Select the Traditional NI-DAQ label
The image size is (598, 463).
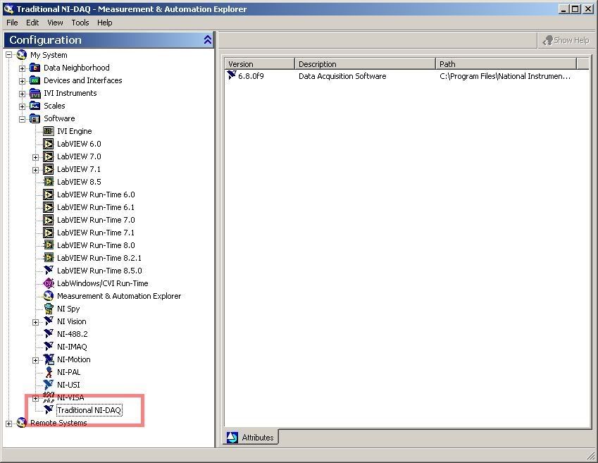pyautogui.click(x=89, y=410)
